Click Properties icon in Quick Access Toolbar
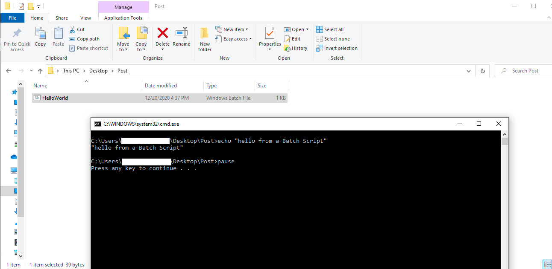The height and width of the screenshot is (269, 552). [x=21, y=6]
